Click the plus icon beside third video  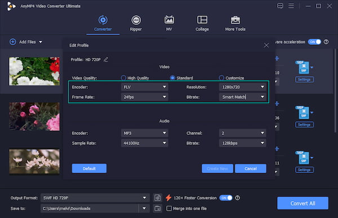click(277, 148)
